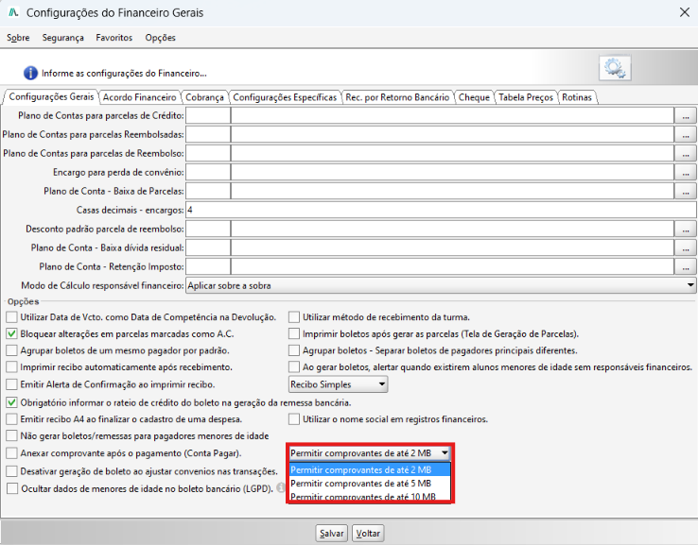Screen dimensions: 698x545
Task: Enable Anexar comprovante após o pagamento
Action: pos(12,453)
